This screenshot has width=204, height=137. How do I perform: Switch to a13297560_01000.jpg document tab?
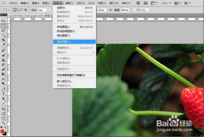(x=30, y=16)
